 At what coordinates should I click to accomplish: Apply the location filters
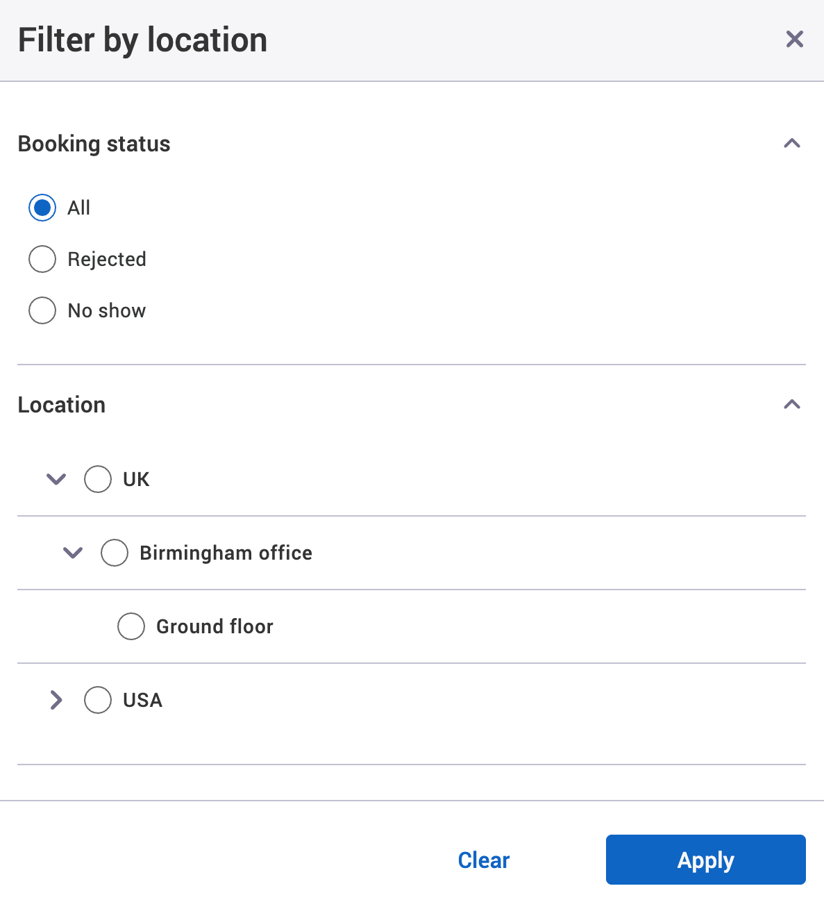point(705,860)
